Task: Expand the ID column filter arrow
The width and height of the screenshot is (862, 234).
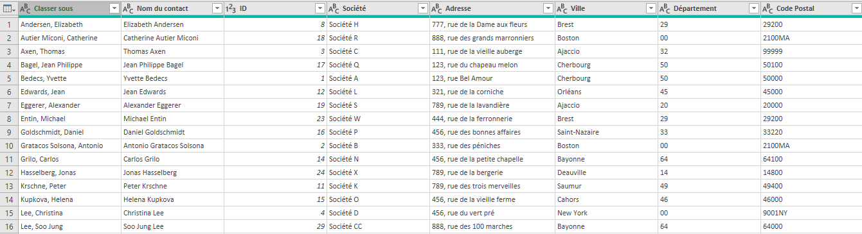Action: [x=320, y=9]
